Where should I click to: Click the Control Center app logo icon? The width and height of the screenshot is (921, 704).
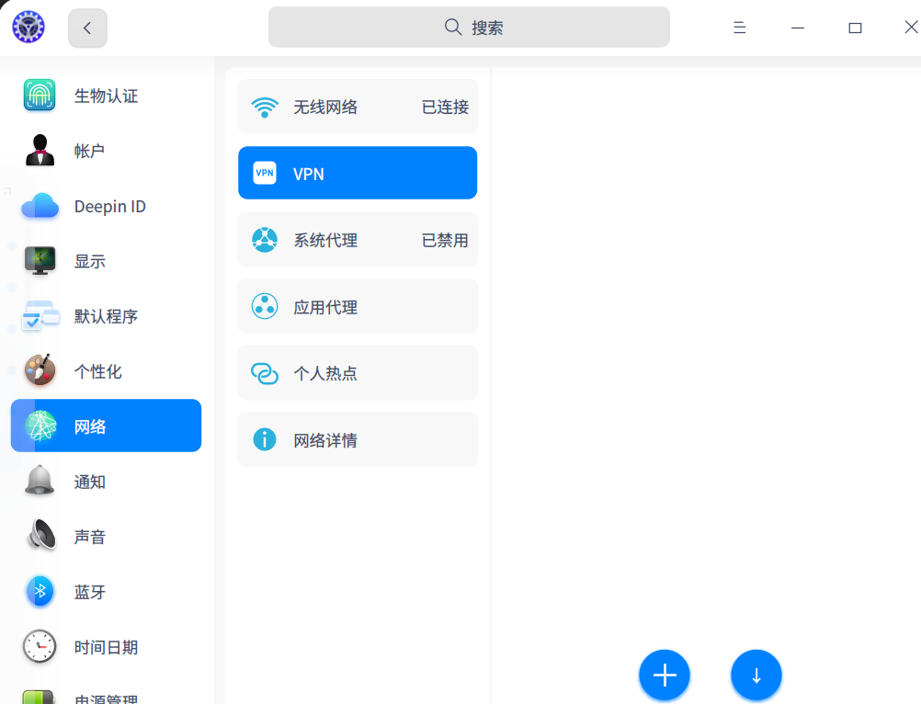point(28,27)
